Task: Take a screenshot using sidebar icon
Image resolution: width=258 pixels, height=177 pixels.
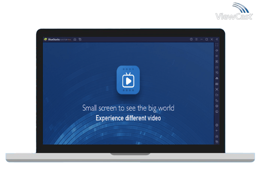Action: 217,89
